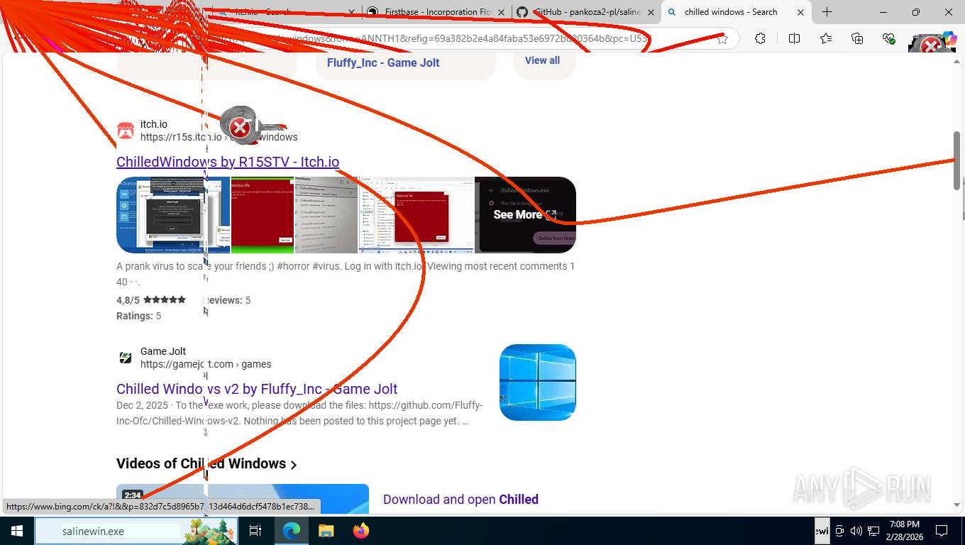This screenshot has width=965, height=545.
Task: Click the page vertical scrollbar thumb
Action: pyautogui.click(x=956, y=160)
